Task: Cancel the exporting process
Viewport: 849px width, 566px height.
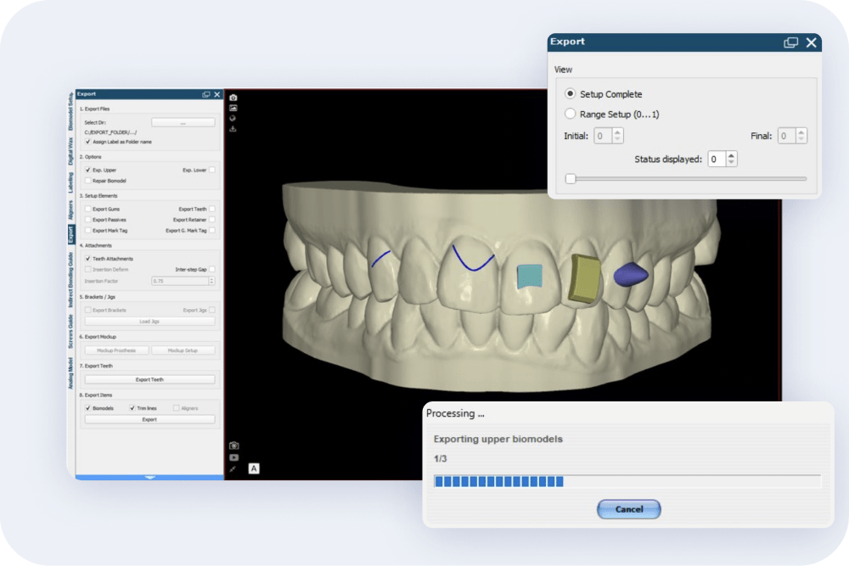Action: coord(628,509)
